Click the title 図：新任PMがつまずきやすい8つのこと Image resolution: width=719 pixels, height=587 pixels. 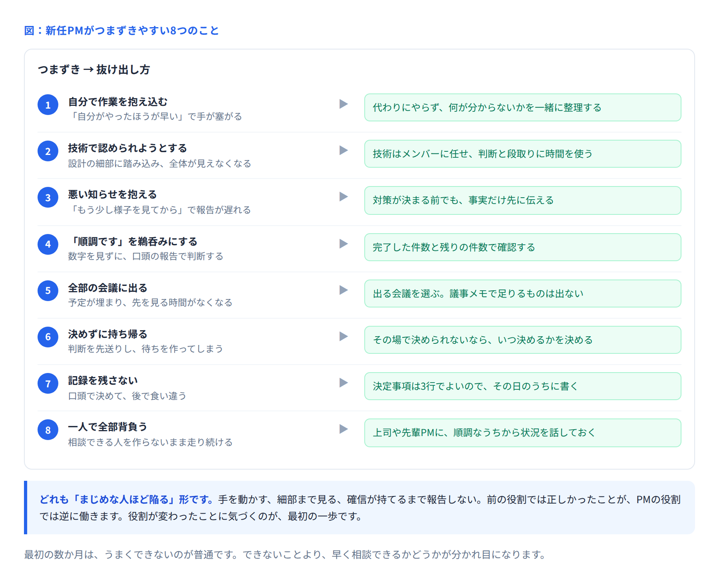(x=122, y=31)
